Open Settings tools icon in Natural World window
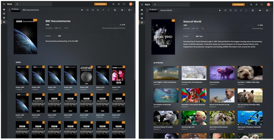 coord(256,4)
